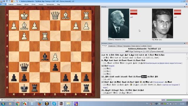Click the highlighted orange quick access icon
This screenshot has width=188, height=106.
click(x=12, y=1)
